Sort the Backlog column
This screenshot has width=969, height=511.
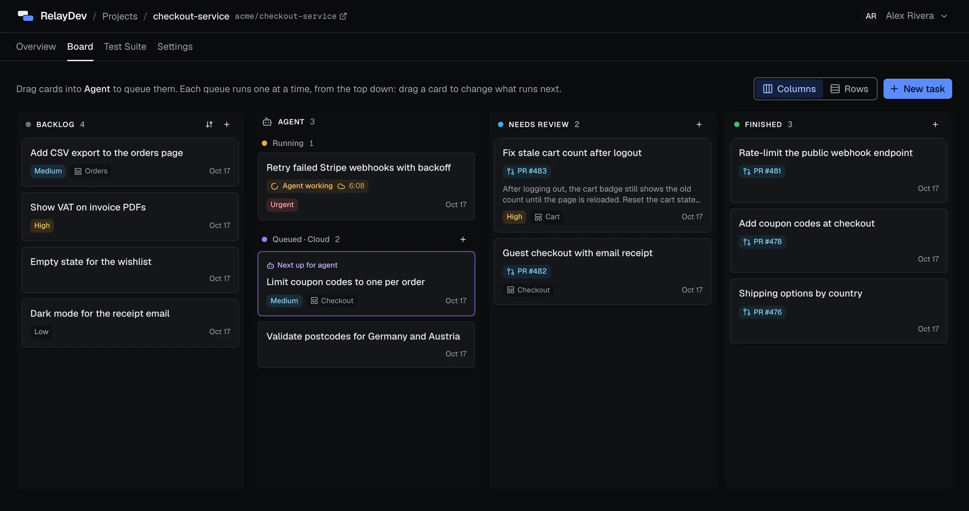(x=209, y=124)
